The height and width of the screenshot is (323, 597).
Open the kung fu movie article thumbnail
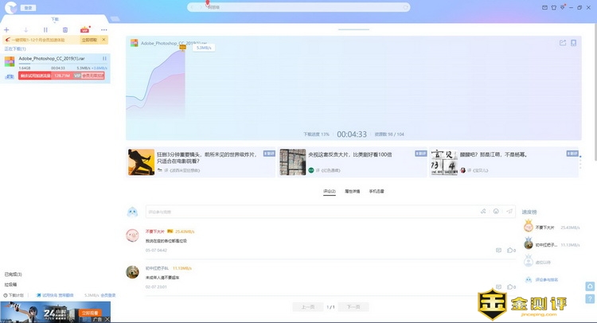pos(141,161)
